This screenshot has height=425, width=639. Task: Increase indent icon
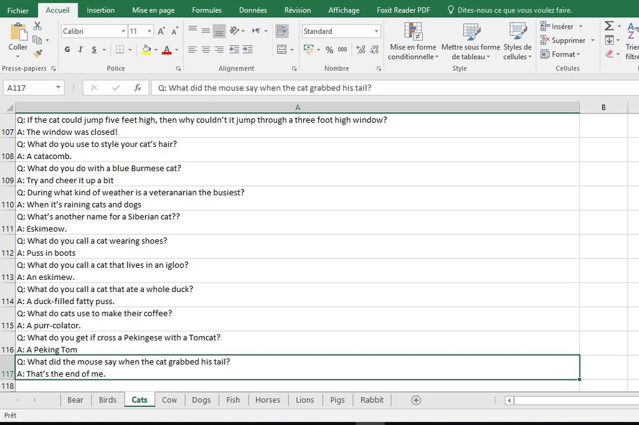pyautogui.click(x=247, y=50)
